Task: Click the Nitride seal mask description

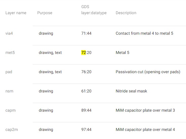Action: [131, 91]
